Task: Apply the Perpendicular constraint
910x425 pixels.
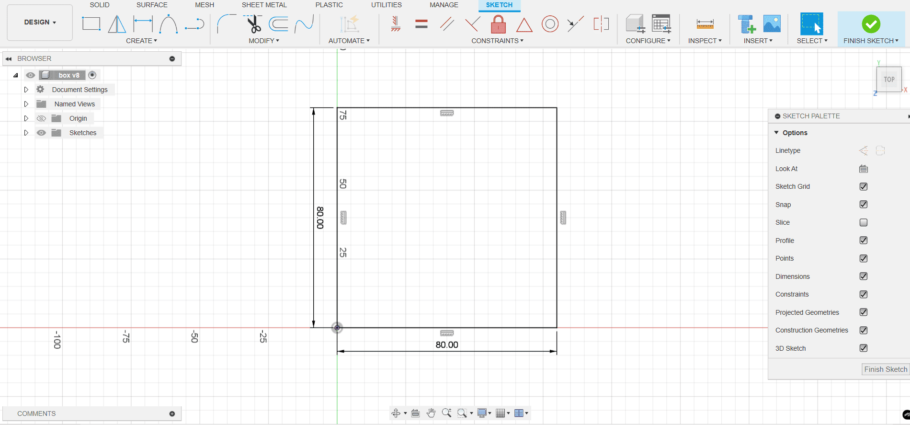Action: pyautogui.click(x=473, y=23)
